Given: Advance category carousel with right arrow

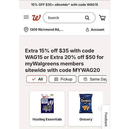Looking at the screenshot, I should [100, 109].
